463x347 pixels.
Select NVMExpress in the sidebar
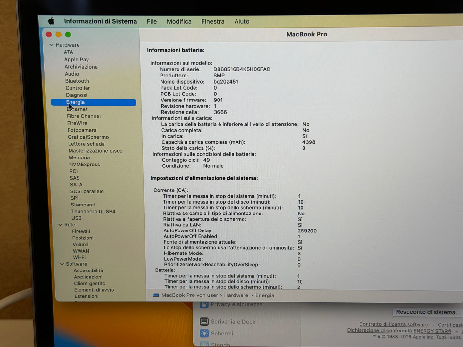pyautogui.click(x=85, y=164)
